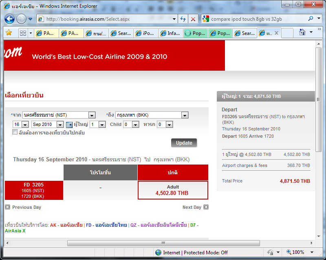
Task: Switch to the second 'PA...' tab
Action: (x=71, y=33)
